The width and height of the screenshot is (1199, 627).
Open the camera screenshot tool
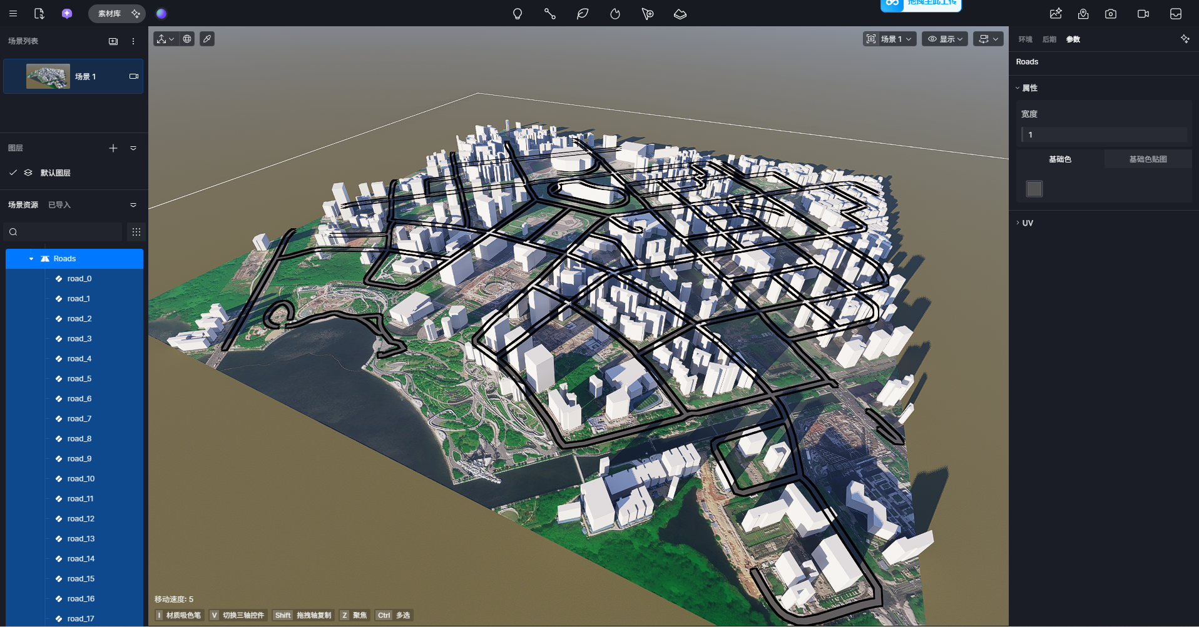tap(1111, 14)
